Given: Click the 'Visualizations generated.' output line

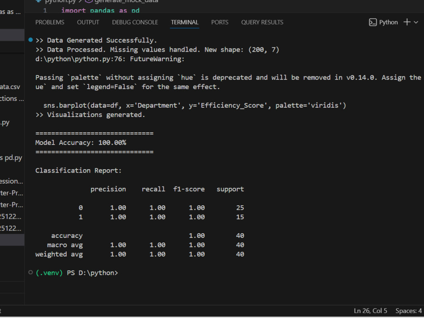Looking at the screenshot, I should (90, 114).
